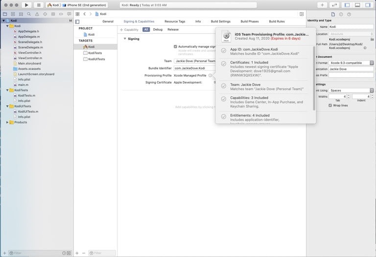
Task: Click the add Capability button
Action: [130, 29]
